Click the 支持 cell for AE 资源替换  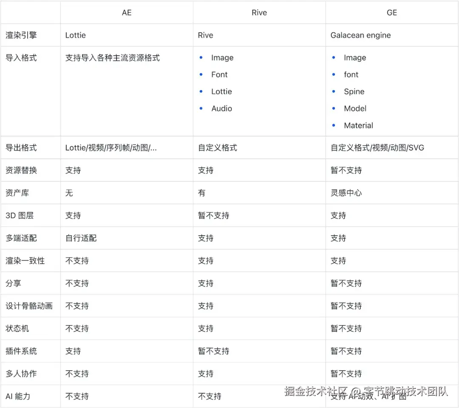coord(73,170)
